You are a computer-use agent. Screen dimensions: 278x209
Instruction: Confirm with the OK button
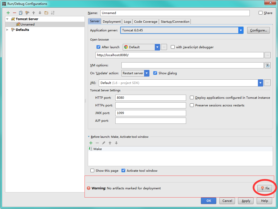[x=209, y=201]
